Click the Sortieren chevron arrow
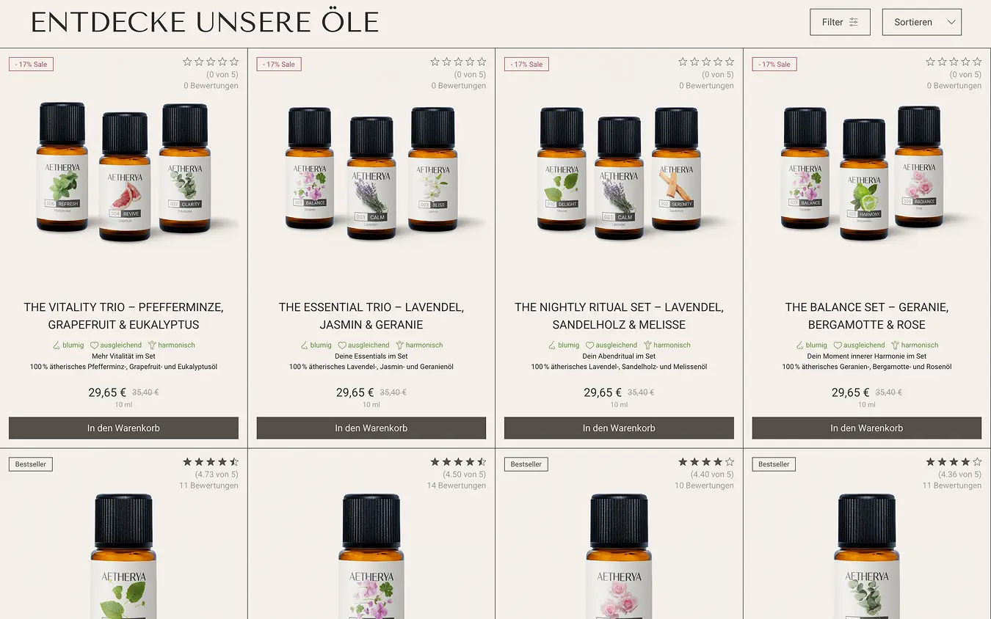 [951, 23]
